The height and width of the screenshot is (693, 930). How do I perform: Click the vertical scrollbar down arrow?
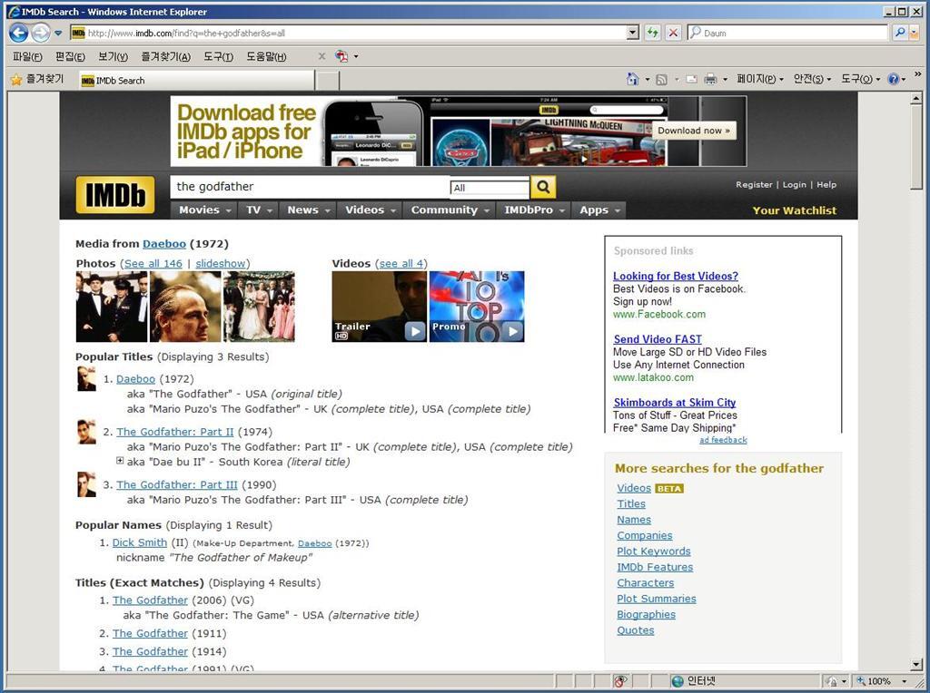(x=916, y=665)
